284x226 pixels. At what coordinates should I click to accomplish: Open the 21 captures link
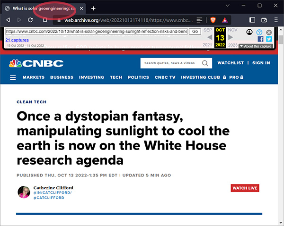click(x=17, y=40)
